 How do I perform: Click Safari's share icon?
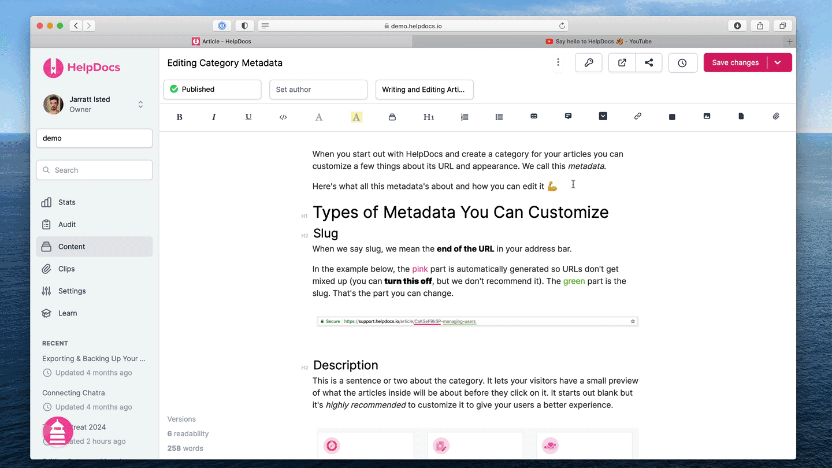(760, 25)
